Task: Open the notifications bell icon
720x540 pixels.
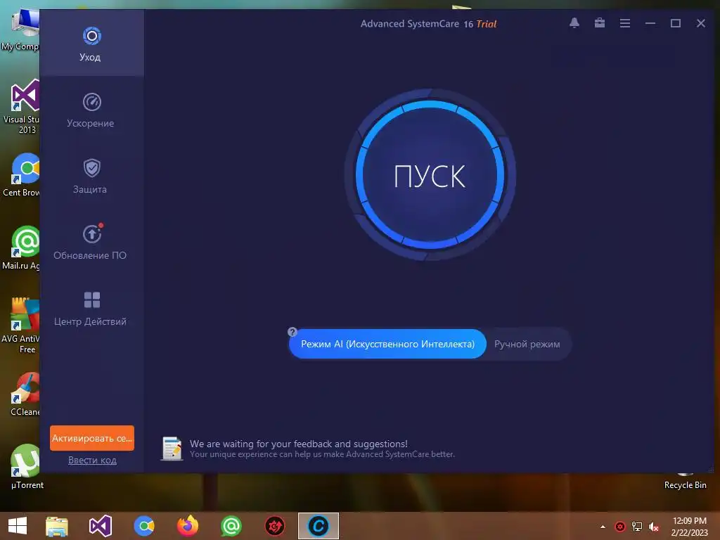Action: [574, 23]
